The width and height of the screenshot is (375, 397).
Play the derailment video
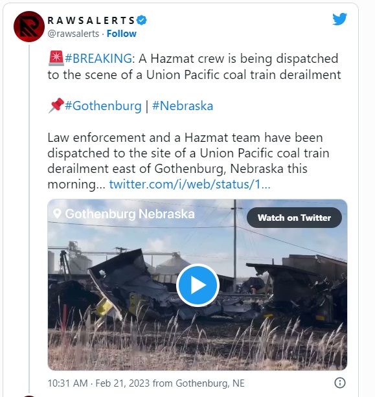pos(198,285)
